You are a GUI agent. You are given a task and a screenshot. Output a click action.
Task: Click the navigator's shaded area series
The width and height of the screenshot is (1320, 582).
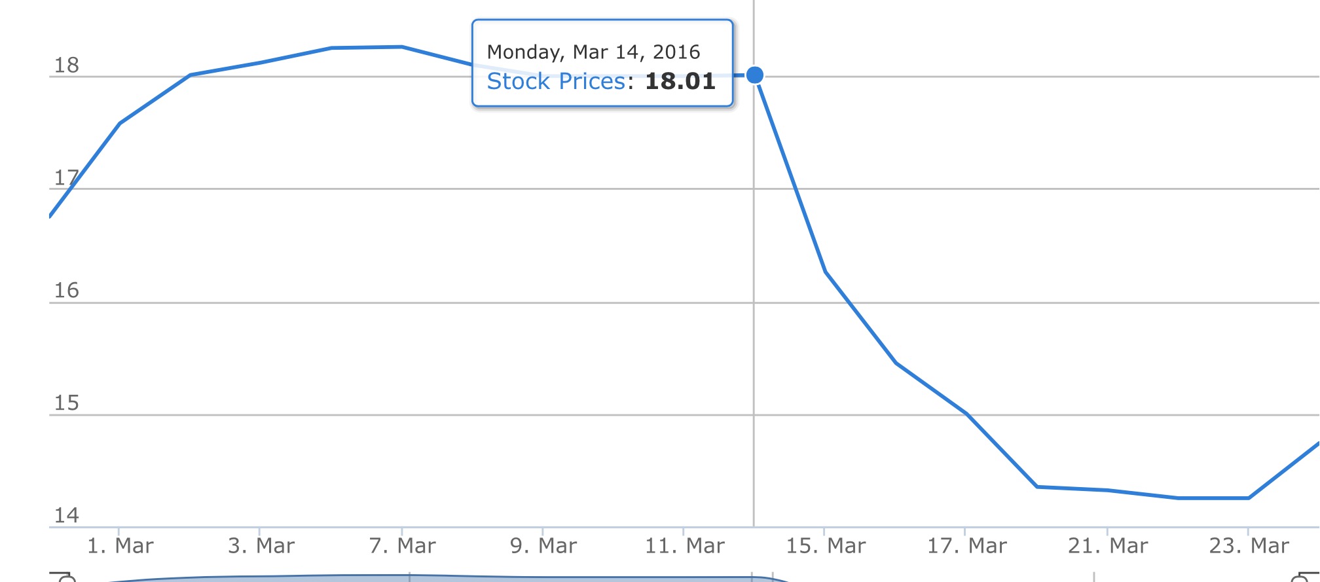pos(393,578)
